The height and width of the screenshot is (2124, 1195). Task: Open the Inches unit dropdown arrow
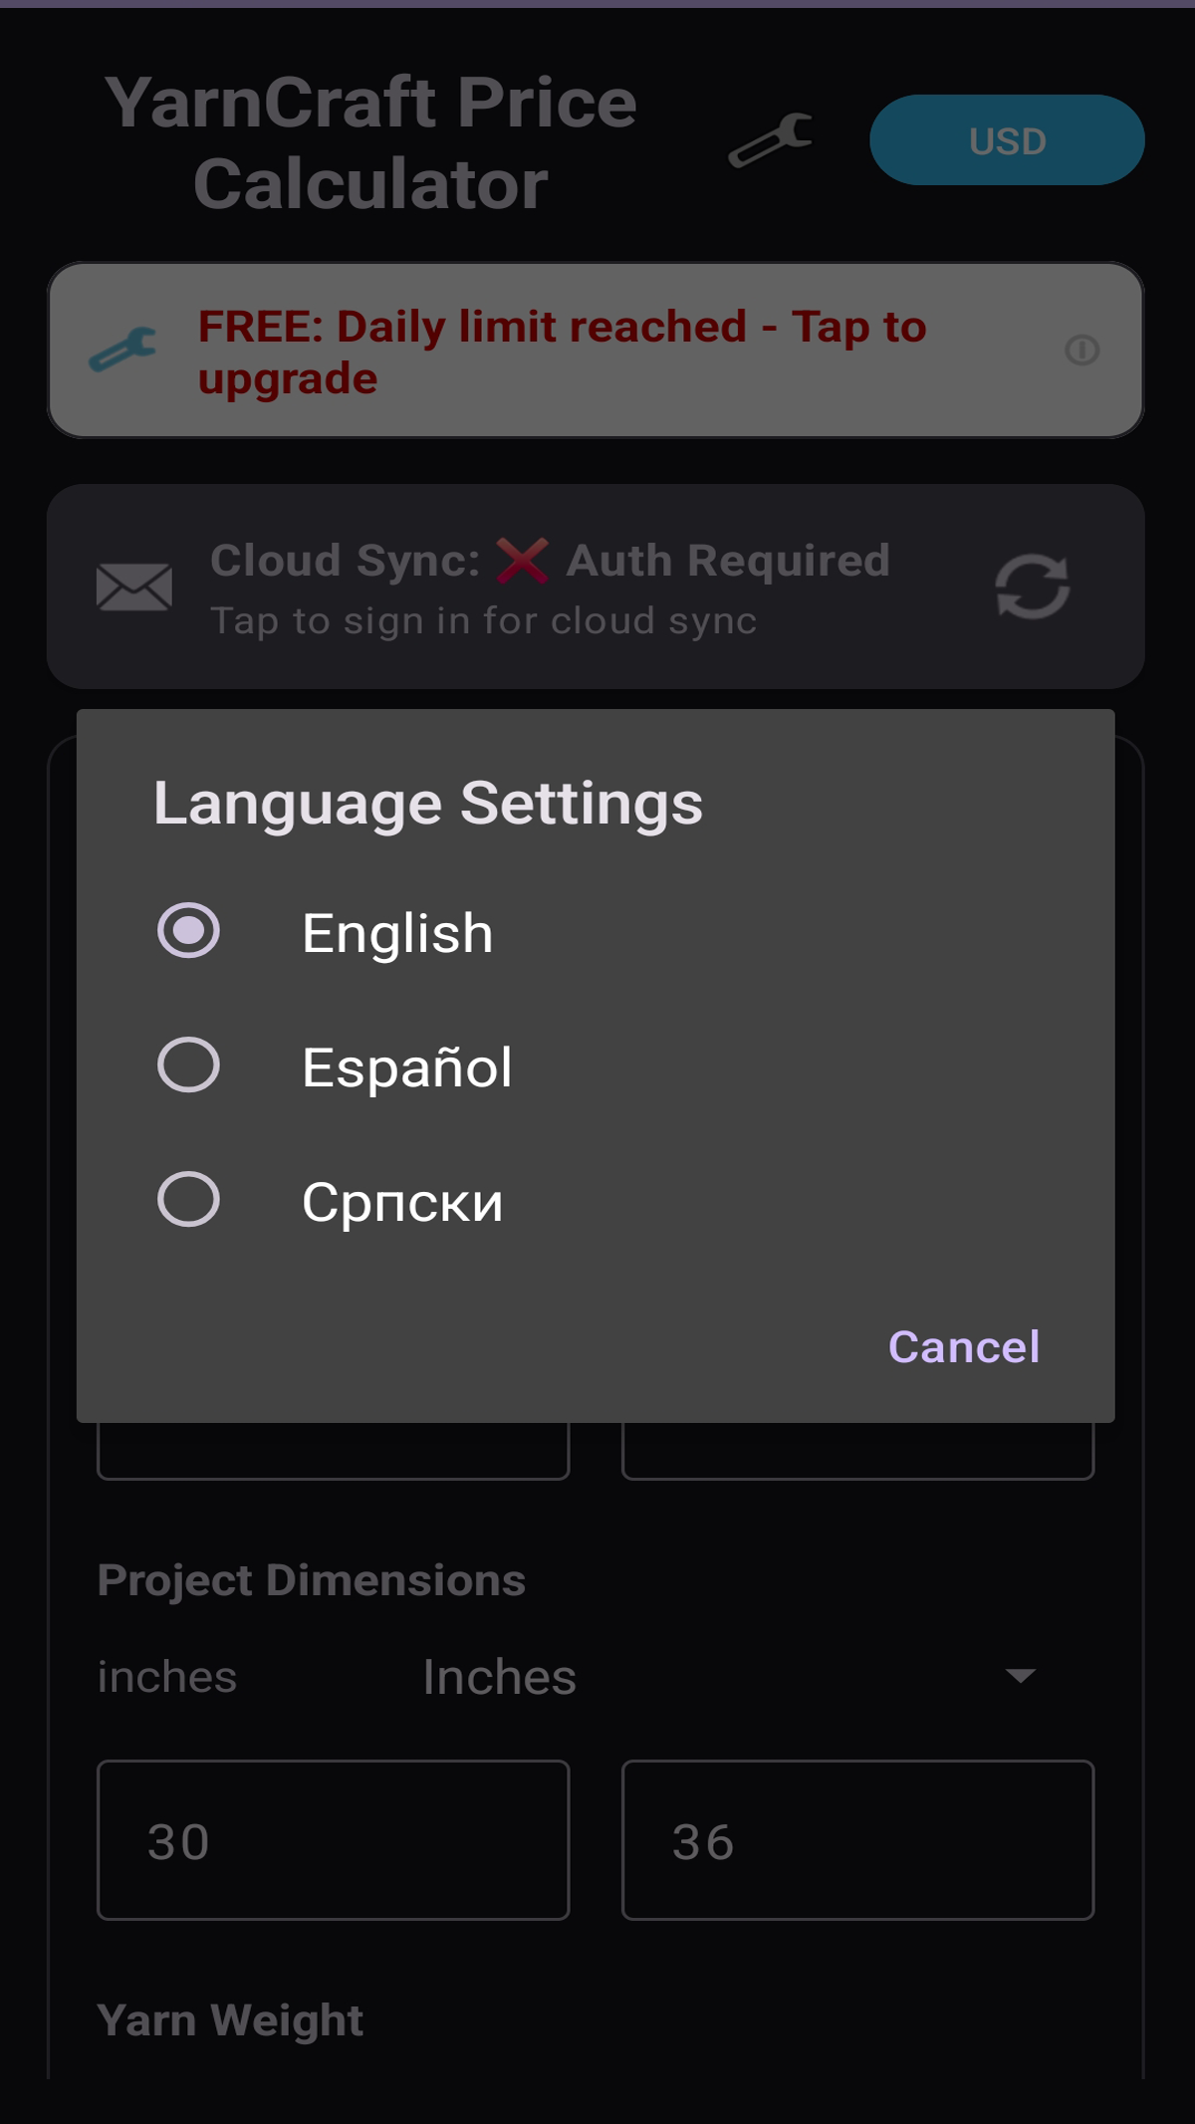point(1021,1676)
